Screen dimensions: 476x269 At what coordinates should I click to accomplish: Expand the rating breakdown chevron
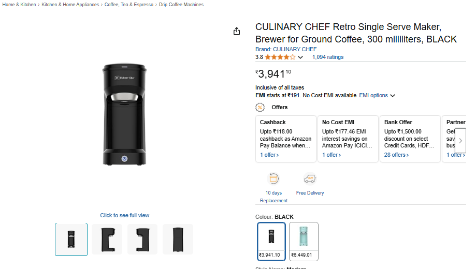click(300, 57)
